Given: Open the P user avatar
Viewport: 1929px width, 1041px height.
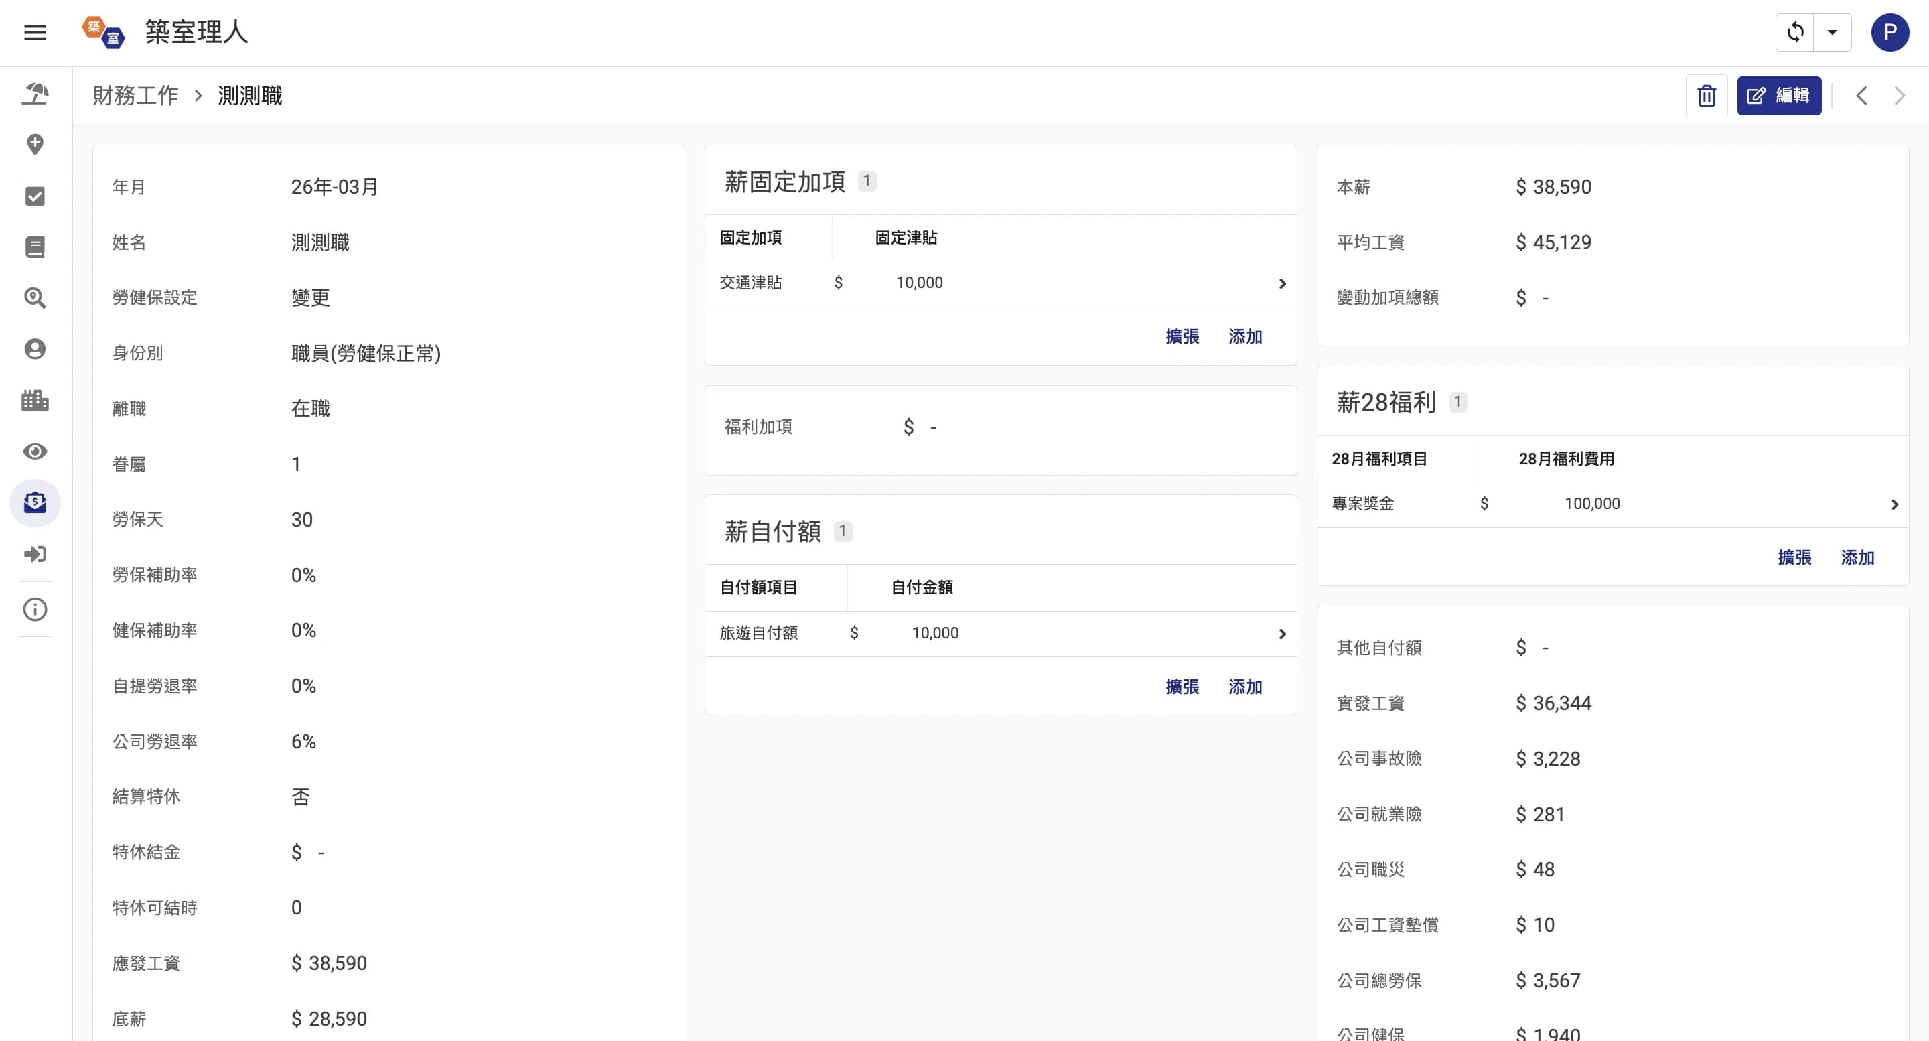Looking at the screenshot, I should pyautogui.click(x=1889, y=32).
